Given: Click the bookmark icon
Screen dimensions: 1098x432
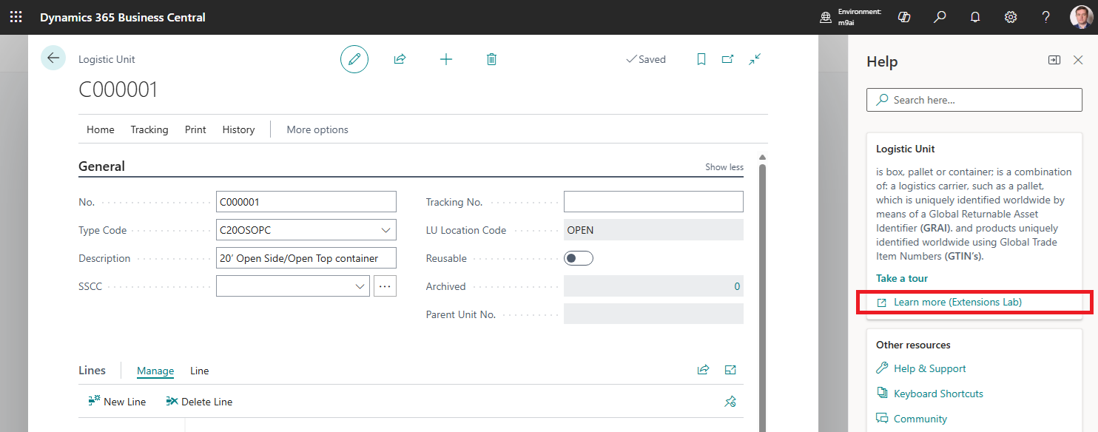Looking at the screenshot, I should [x=701, y=59].
